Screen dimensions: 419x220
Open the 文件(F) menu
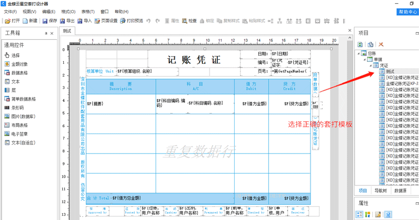[x=10, y=12]
